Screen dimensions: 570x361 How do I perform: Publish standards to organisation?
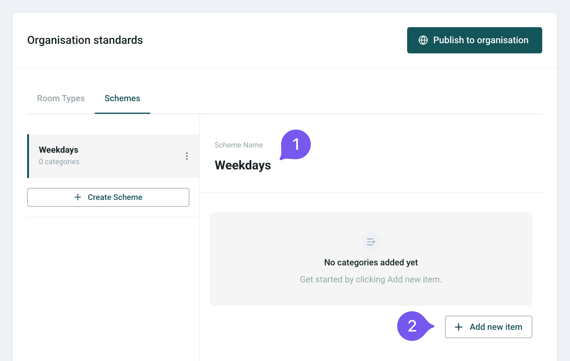point(474,40)
